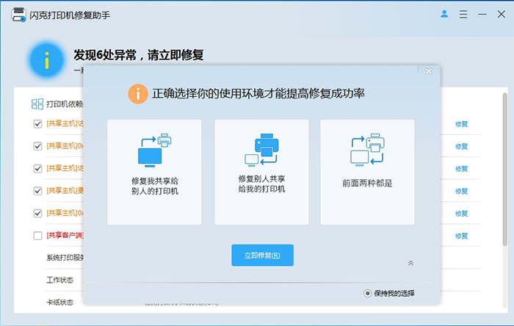
Task: Select the 修复我共享给别人的打印机 icon
Action: click(154, 150)
